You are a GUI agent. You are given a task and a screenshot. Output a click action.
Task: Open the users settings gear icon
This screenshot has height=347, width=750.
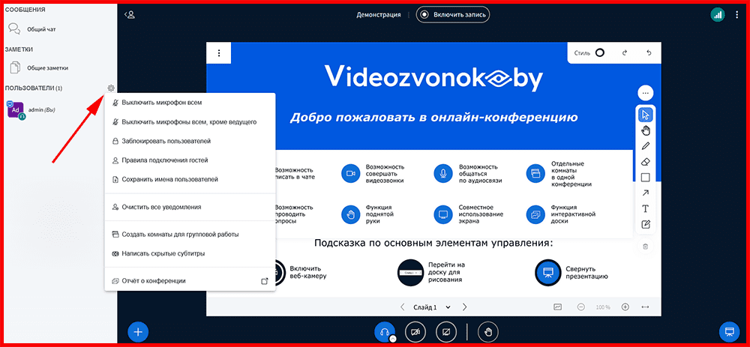(x=111, y=88)
